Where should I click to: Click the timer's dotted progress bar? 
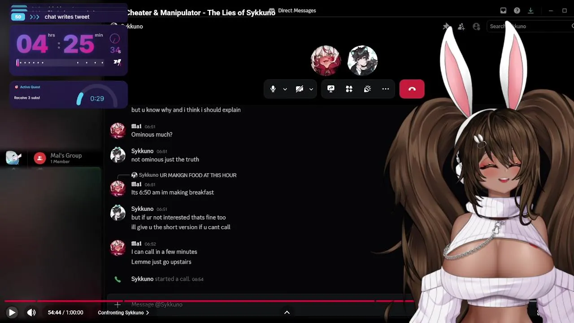click(x=60, y=62)
